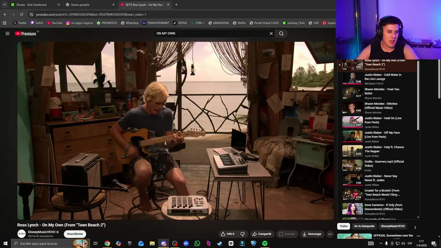The width and height of the screenshot is (441, 248).
Task: Click the Windows taskbar search box
Action: tap(50, 244)
